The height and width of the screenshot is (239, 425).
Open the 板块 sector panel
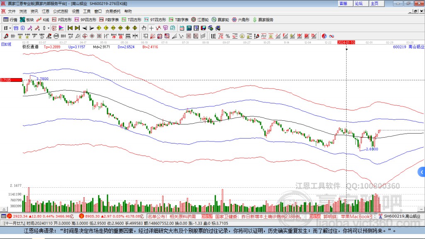(x=27, y=19)
